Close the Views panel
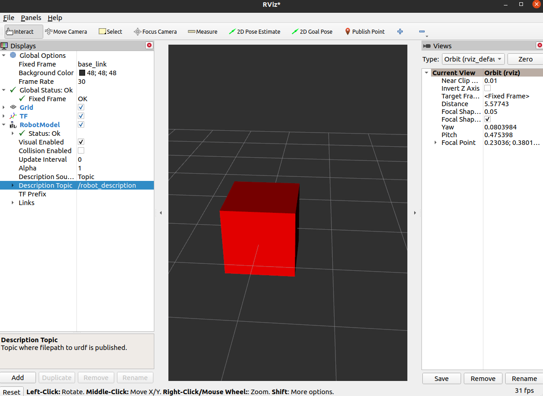The height and width of the screenshot is (396, 543). click(539, 46)
